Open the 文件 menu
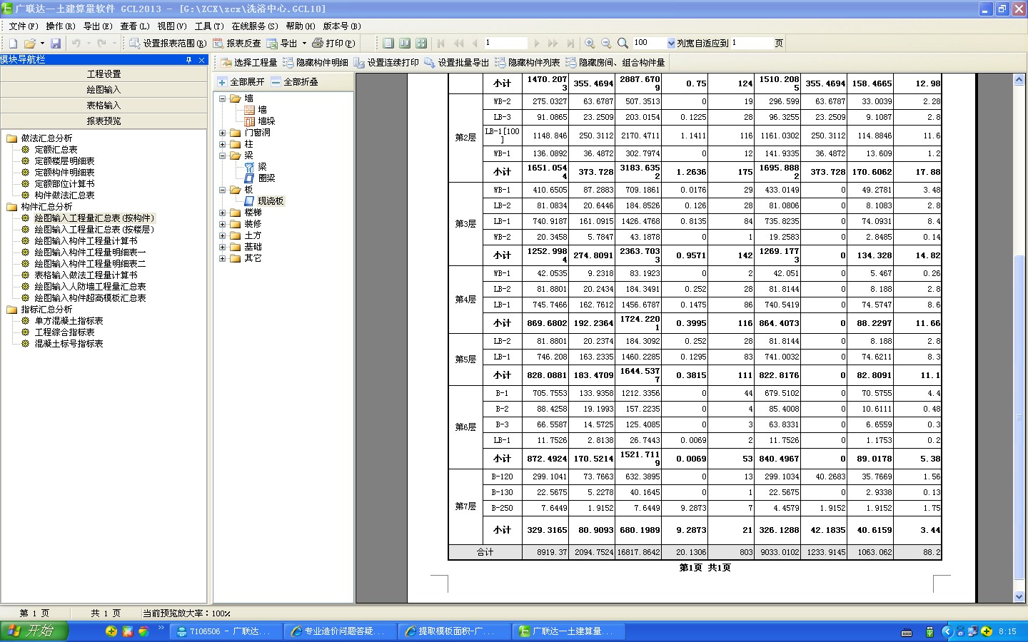The image size is (1028, 642). pyautogui.click(x=24, y=26)
